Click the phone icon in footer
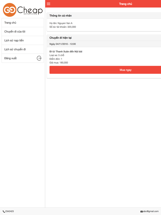 coord(4,211)
